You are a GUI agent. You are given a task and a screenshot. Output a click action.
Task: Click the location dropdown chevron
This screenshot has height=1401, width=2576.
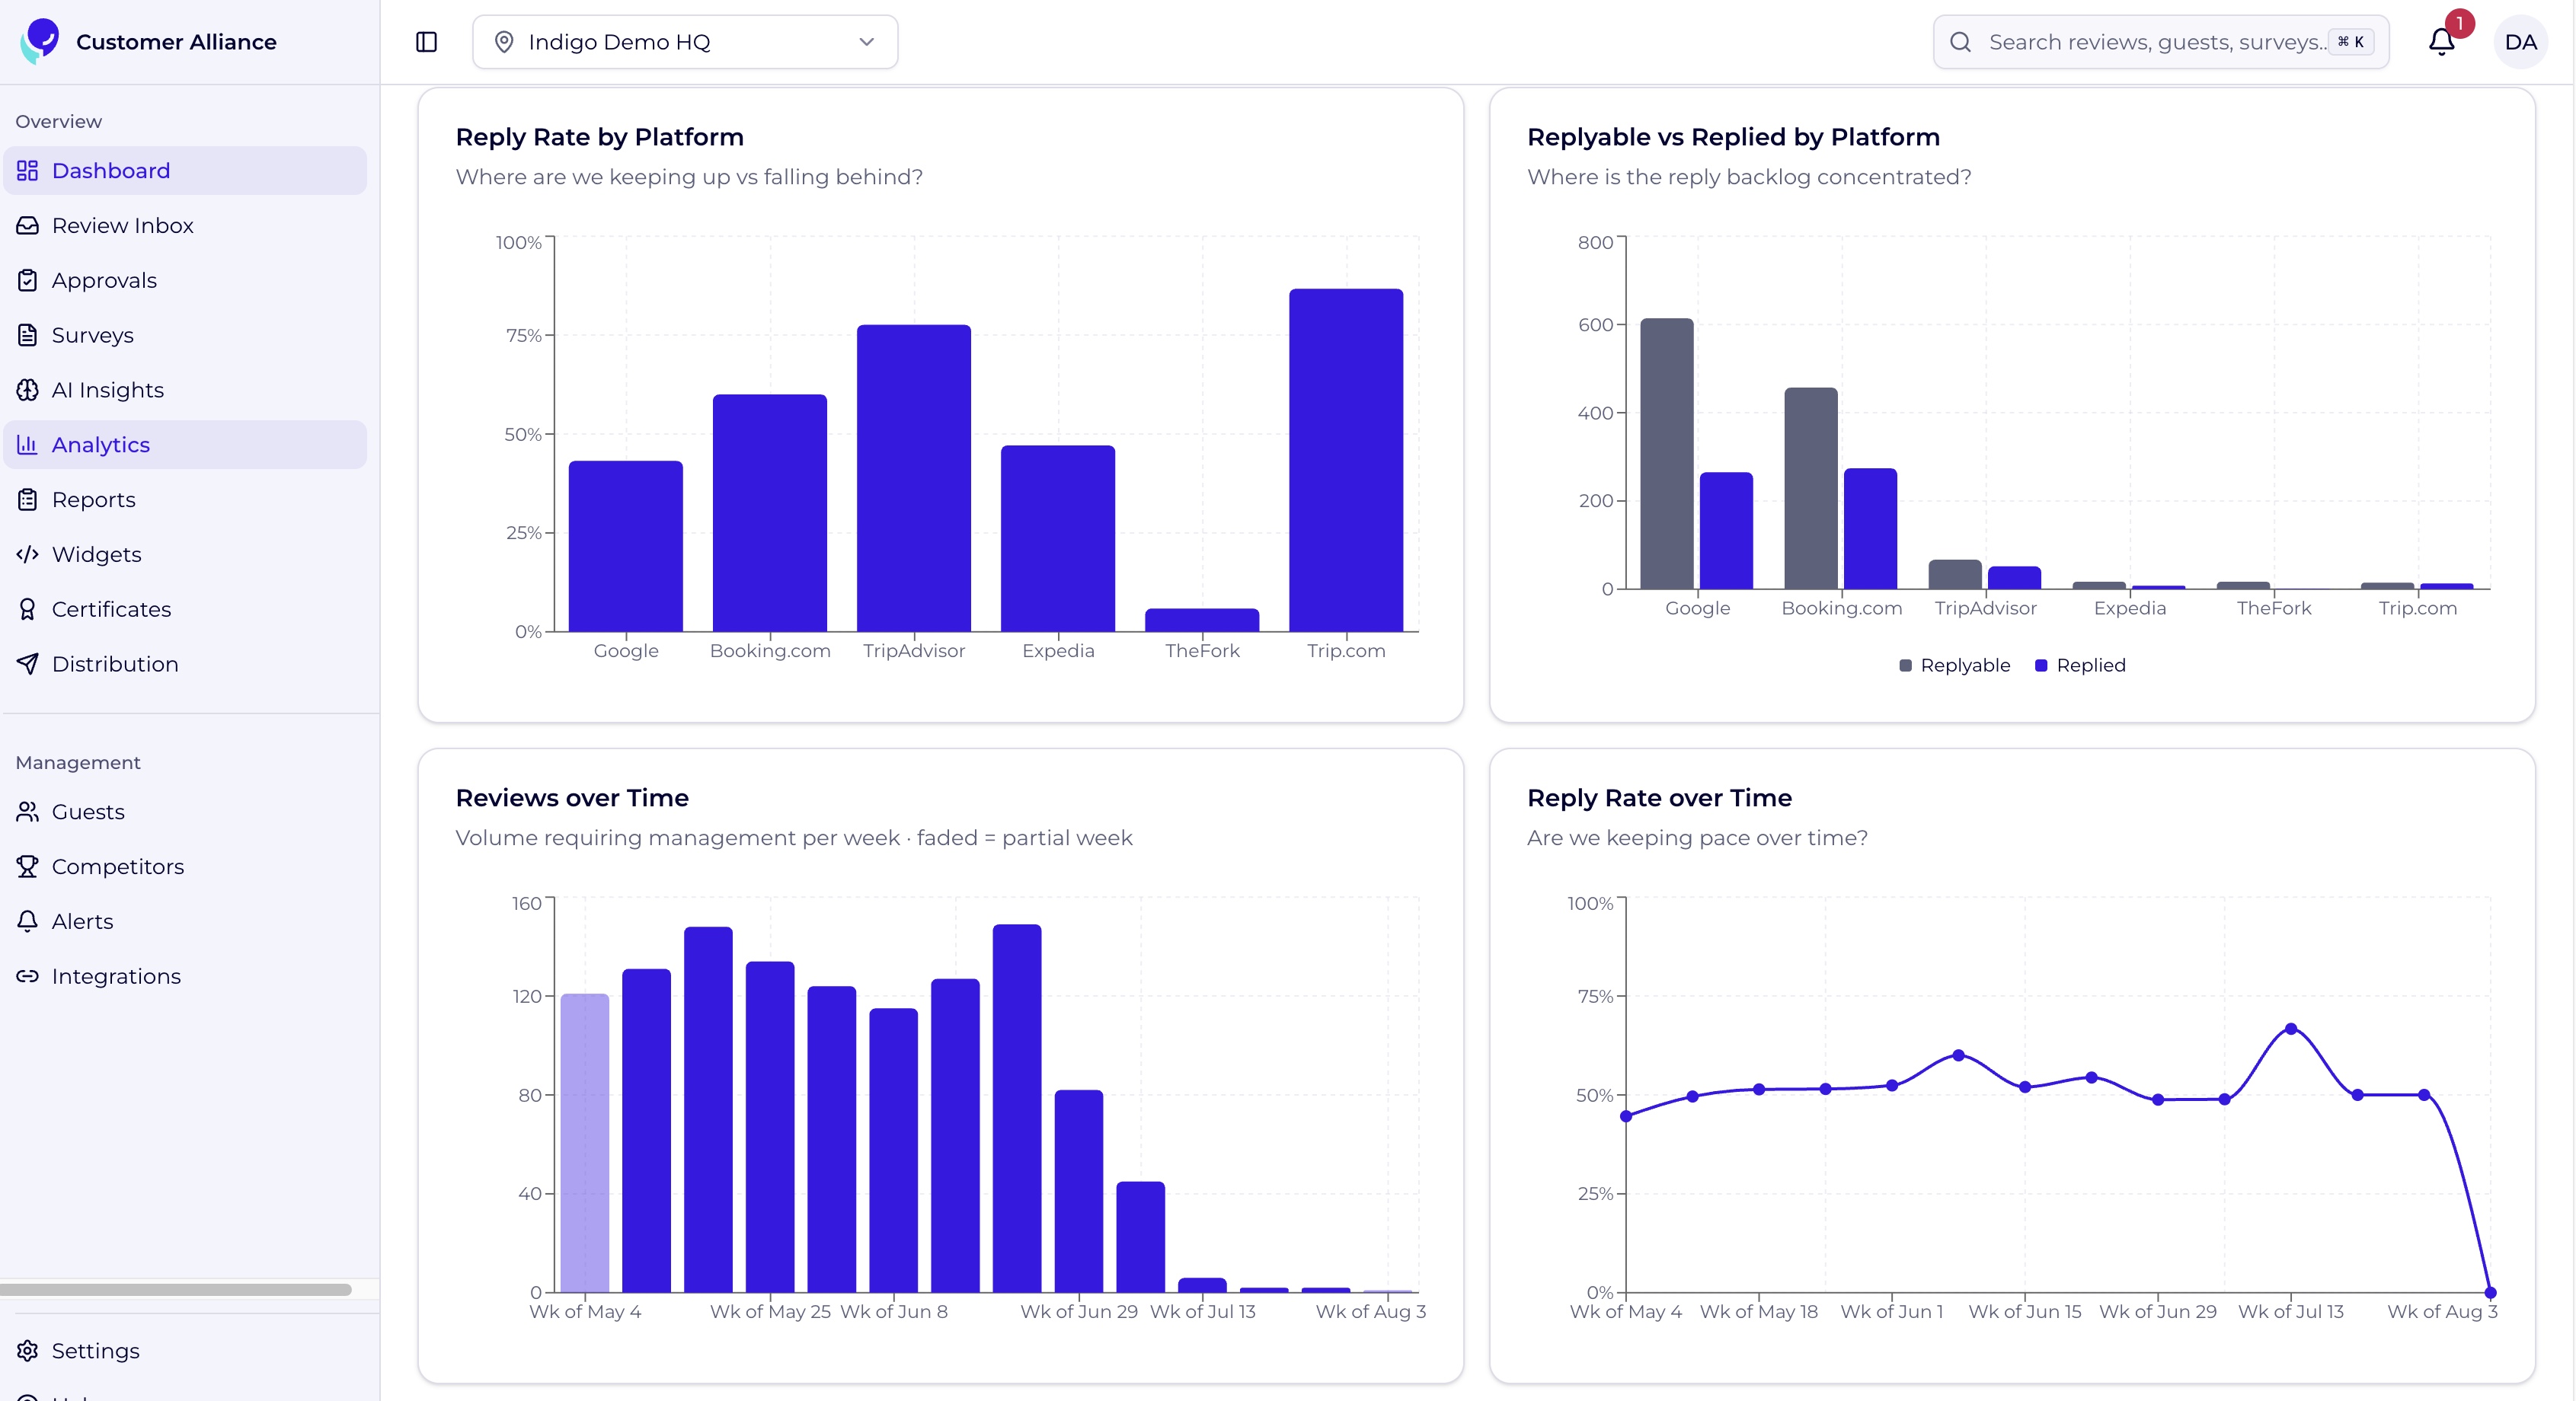866,42
